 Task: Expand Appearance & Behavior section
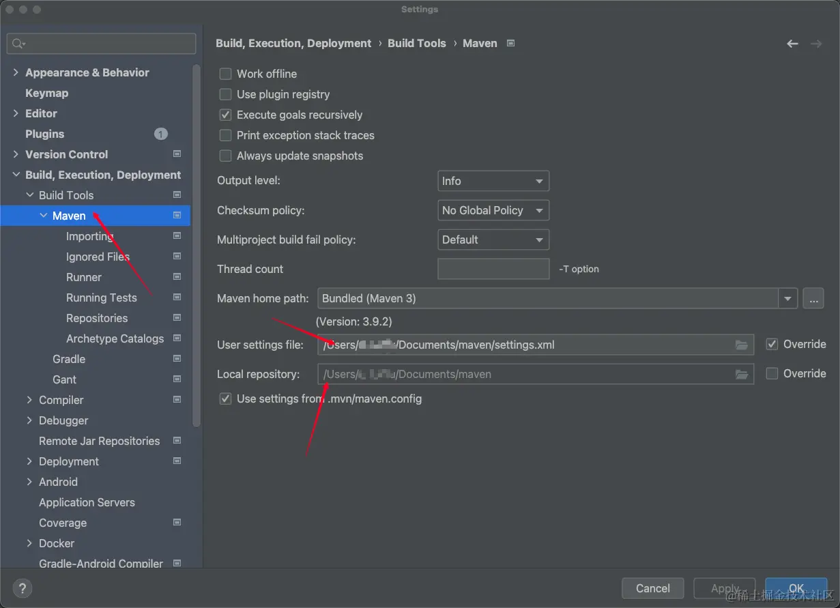coord(16,72)
